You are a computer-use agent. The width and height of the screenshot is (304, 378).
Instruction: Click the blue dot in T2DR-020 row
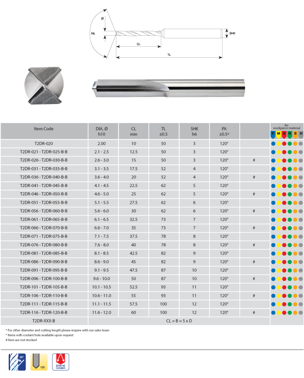273,144
